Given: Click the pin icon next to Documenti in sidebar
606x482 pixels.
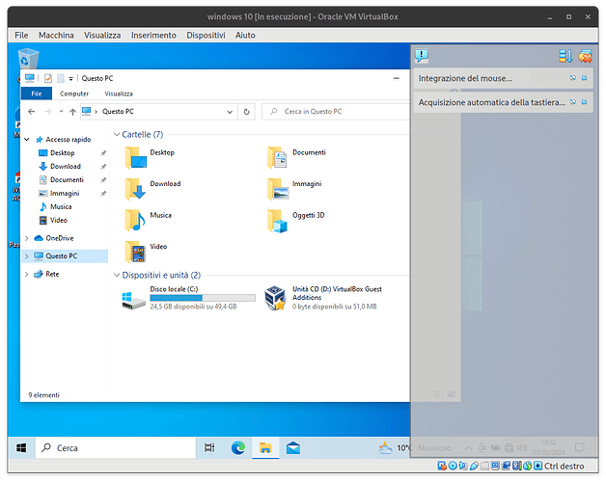Looking at the screenshot, I should click(103, 180).
